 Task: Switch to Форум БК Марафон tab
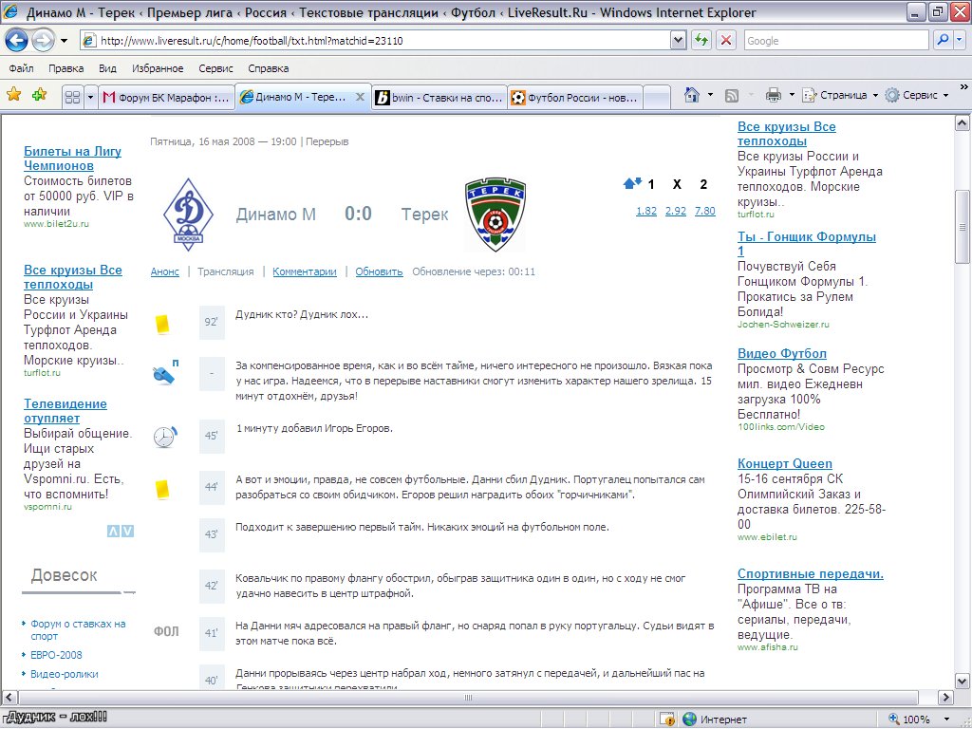coord(166,98)
